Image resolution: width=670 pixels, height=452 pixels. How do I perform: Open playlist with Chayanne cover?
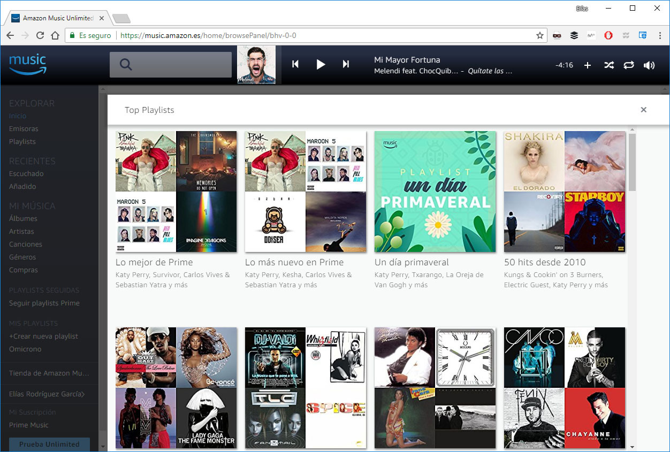pyautogui.click(x=565, y=388)
